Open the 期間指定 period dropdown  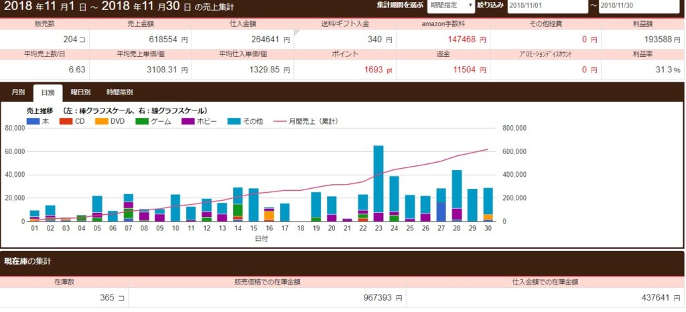click(x=449, y=5)
